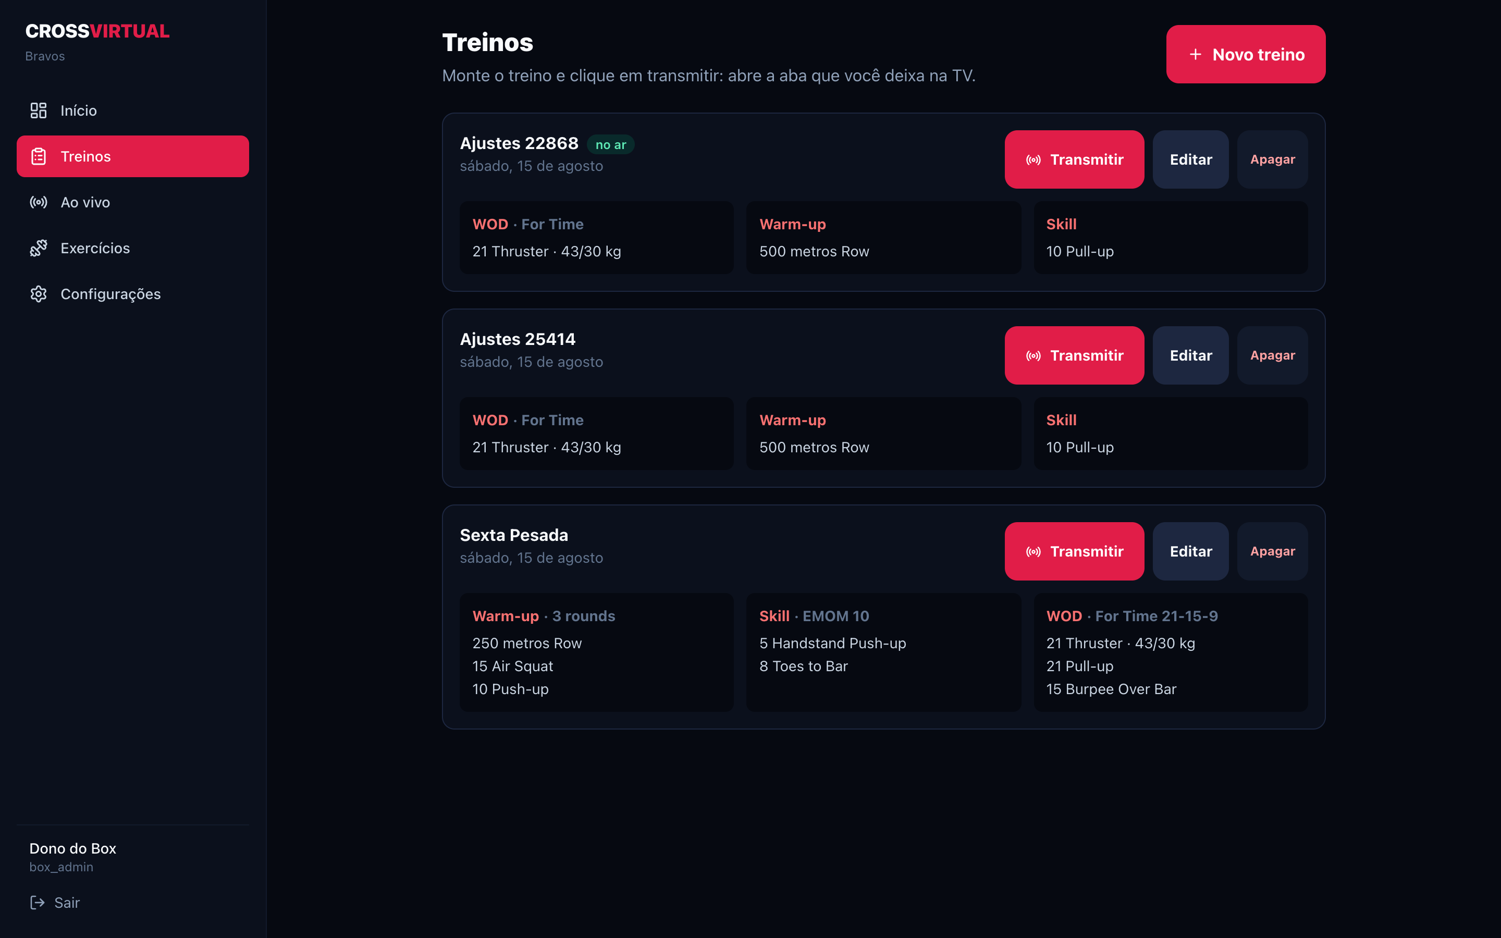The image size is (1501, 938).
Task: Click the Início dashboard grid icon
Action: [x=39, y=110]
